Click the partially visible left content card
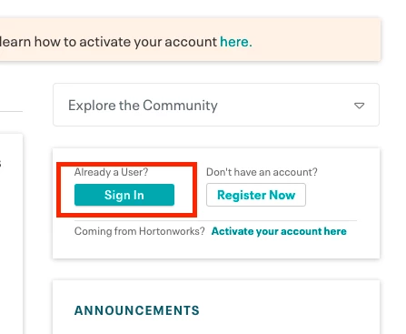Image resolution: width=406 pixels, height=334 pixels. click(x=11, y=234)
